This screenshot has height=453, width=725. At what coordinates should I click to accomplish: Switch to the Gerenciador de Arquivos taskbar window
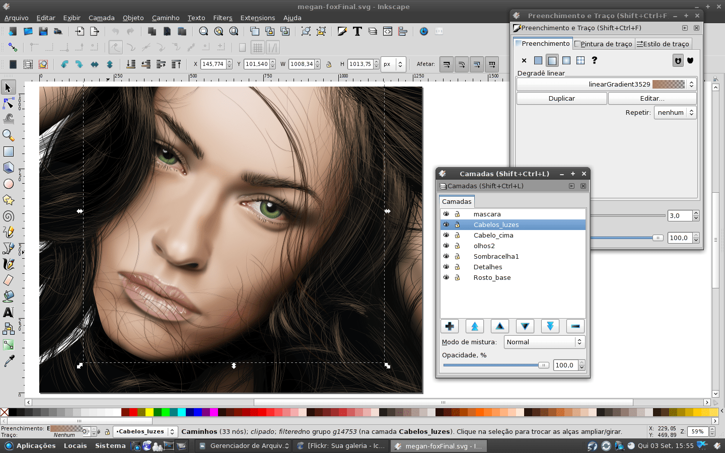click(242, 445)
